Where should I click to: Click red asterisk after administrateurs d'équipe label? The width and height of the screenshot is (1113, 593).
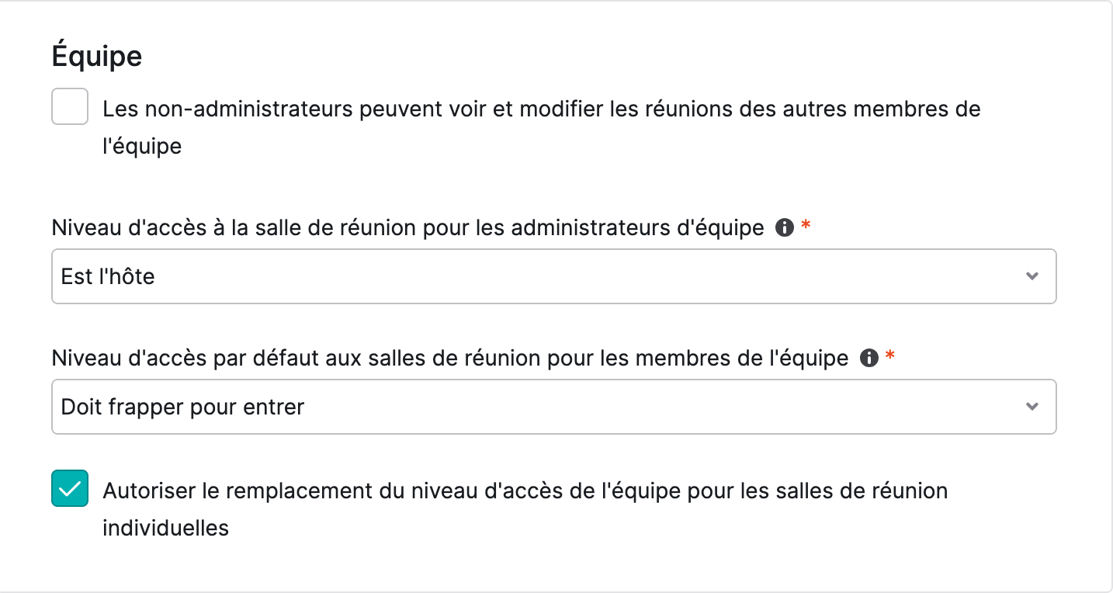tap(806, 226)
